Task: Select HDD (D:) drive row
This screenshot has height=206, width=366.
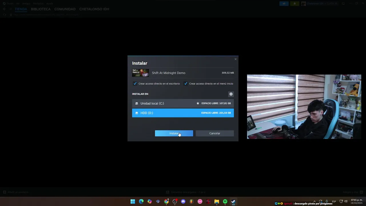Action: (183, 113)
